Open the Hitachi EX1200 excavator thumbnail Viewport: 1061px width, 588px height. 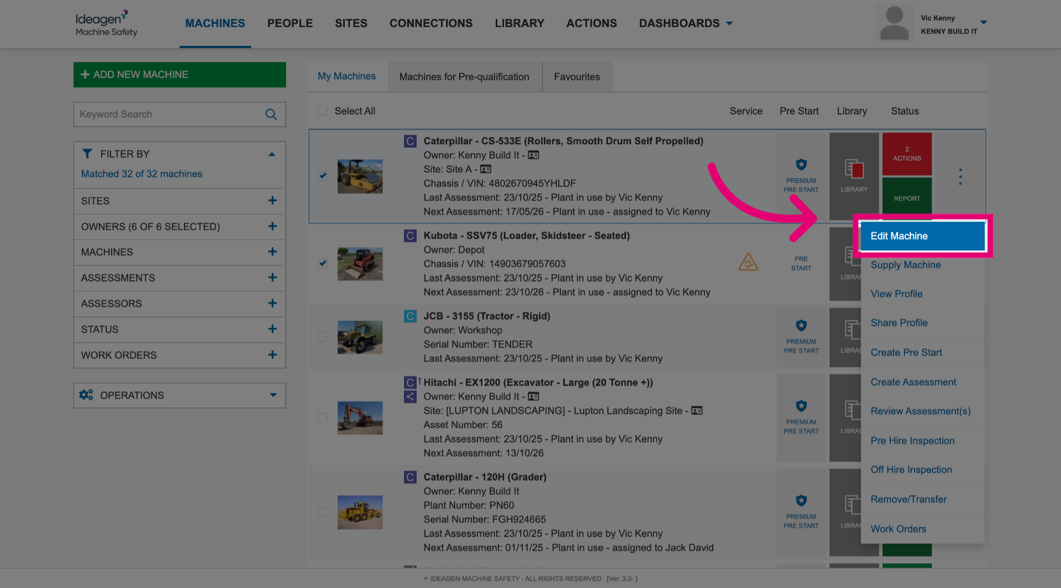(x=360, y=418)
